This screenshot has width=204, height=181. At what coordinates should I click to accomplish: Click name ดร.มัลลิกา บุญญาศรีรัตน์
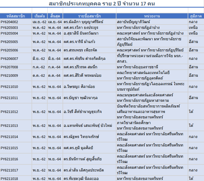click(84, 22)
